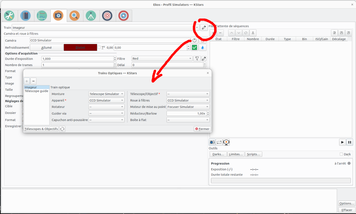Click the loop arrows icon button
This screenshot has width=356, height=214.
(219, 142)
